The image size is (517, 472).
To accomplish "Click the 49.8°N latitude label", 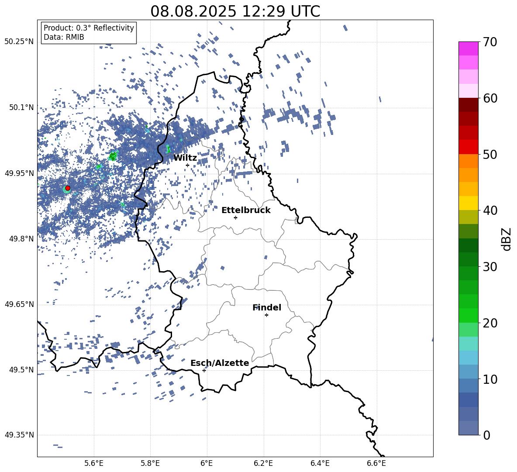I will pos(21,239).
